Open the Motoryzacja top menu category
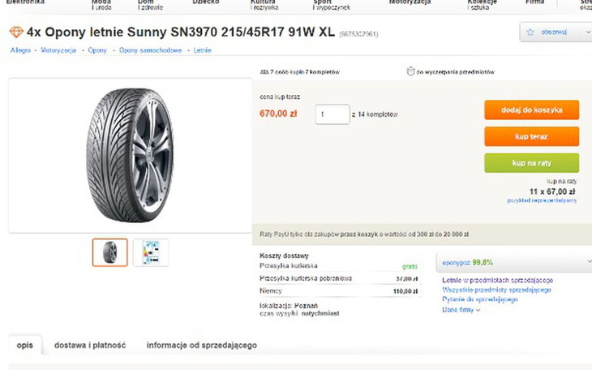 410,3
